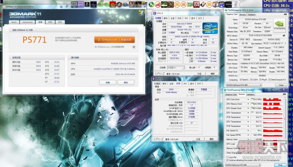Click the NVIDIA logo in GPU-Z
The height and width of the screenshot is (167, 293).
coord(280,25)
